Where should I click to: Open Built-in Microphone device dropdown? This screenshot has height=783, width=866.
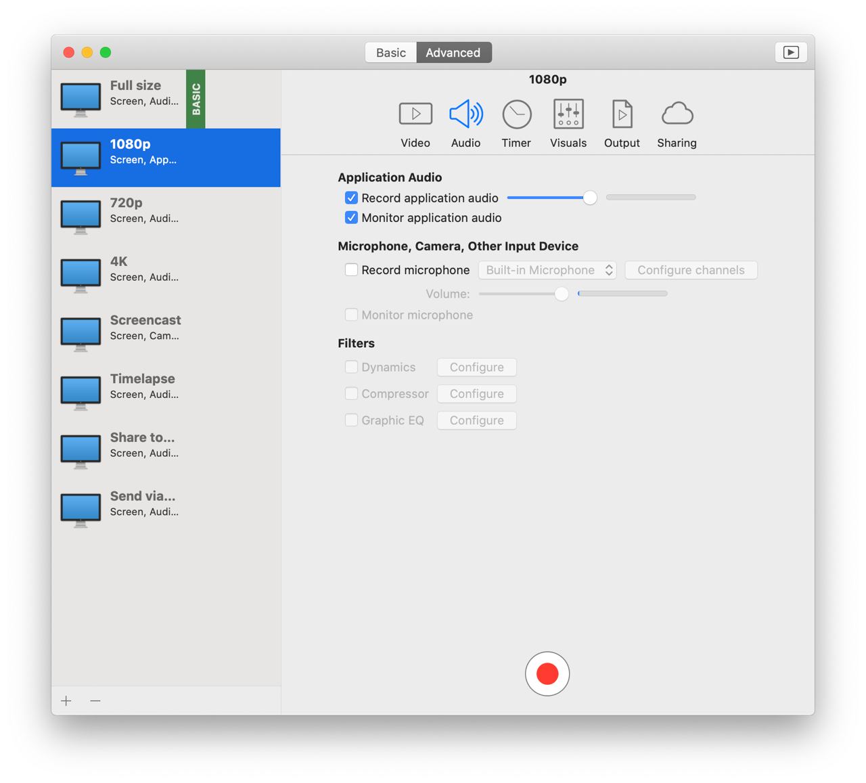pyautogui.click(x=548, y=270)
